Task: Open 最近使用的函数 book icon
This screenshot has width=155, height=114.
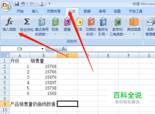Action: tap(42, 22)
